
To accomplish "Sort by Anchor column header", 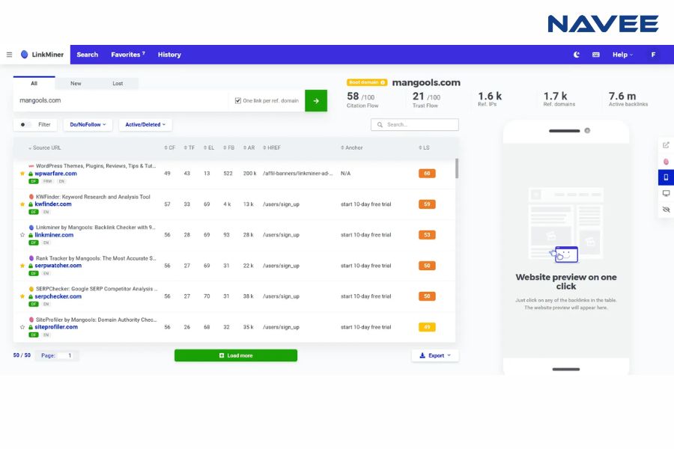I will click(352, 148).
